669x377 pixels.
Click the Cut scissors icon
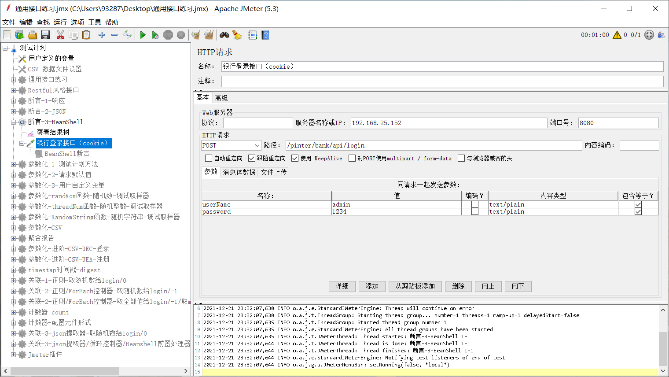61,35
